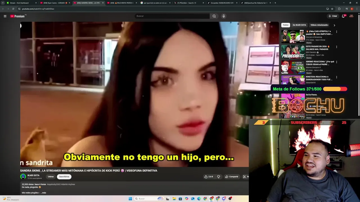Open the YouTube hamburger guide menu
Viewport: 360px width, 202px height.
tap(5, 16)
